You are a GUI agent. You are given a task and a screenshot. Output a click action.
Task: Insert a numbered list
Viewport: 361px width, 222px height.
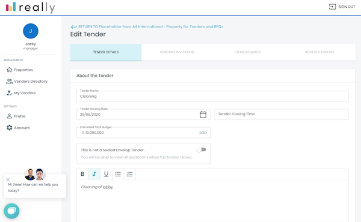click(x=129, y=174)
